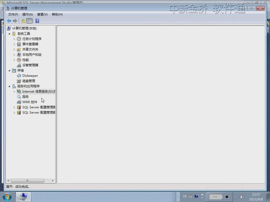Viewport: 270px width, 202px height.
Task: Click the tree pane's scroll-left arrow
Action: [x=8, y=181]
